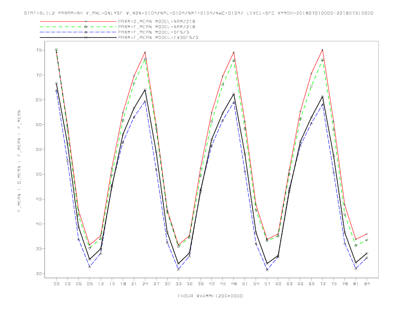Click x-axis tick label 36

tap(189, 284)
